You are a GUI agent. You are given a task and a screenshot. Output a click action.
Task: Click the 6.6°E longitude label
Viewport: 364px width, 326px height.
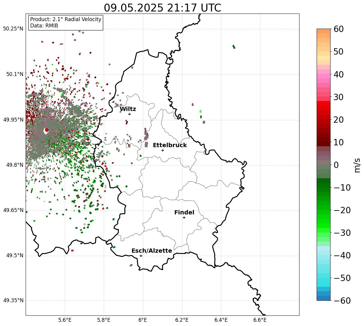260,320
